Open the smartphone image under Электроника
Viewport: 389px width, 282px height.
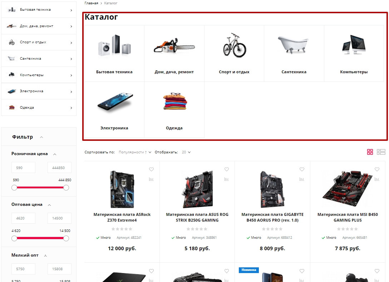point(115,102)
